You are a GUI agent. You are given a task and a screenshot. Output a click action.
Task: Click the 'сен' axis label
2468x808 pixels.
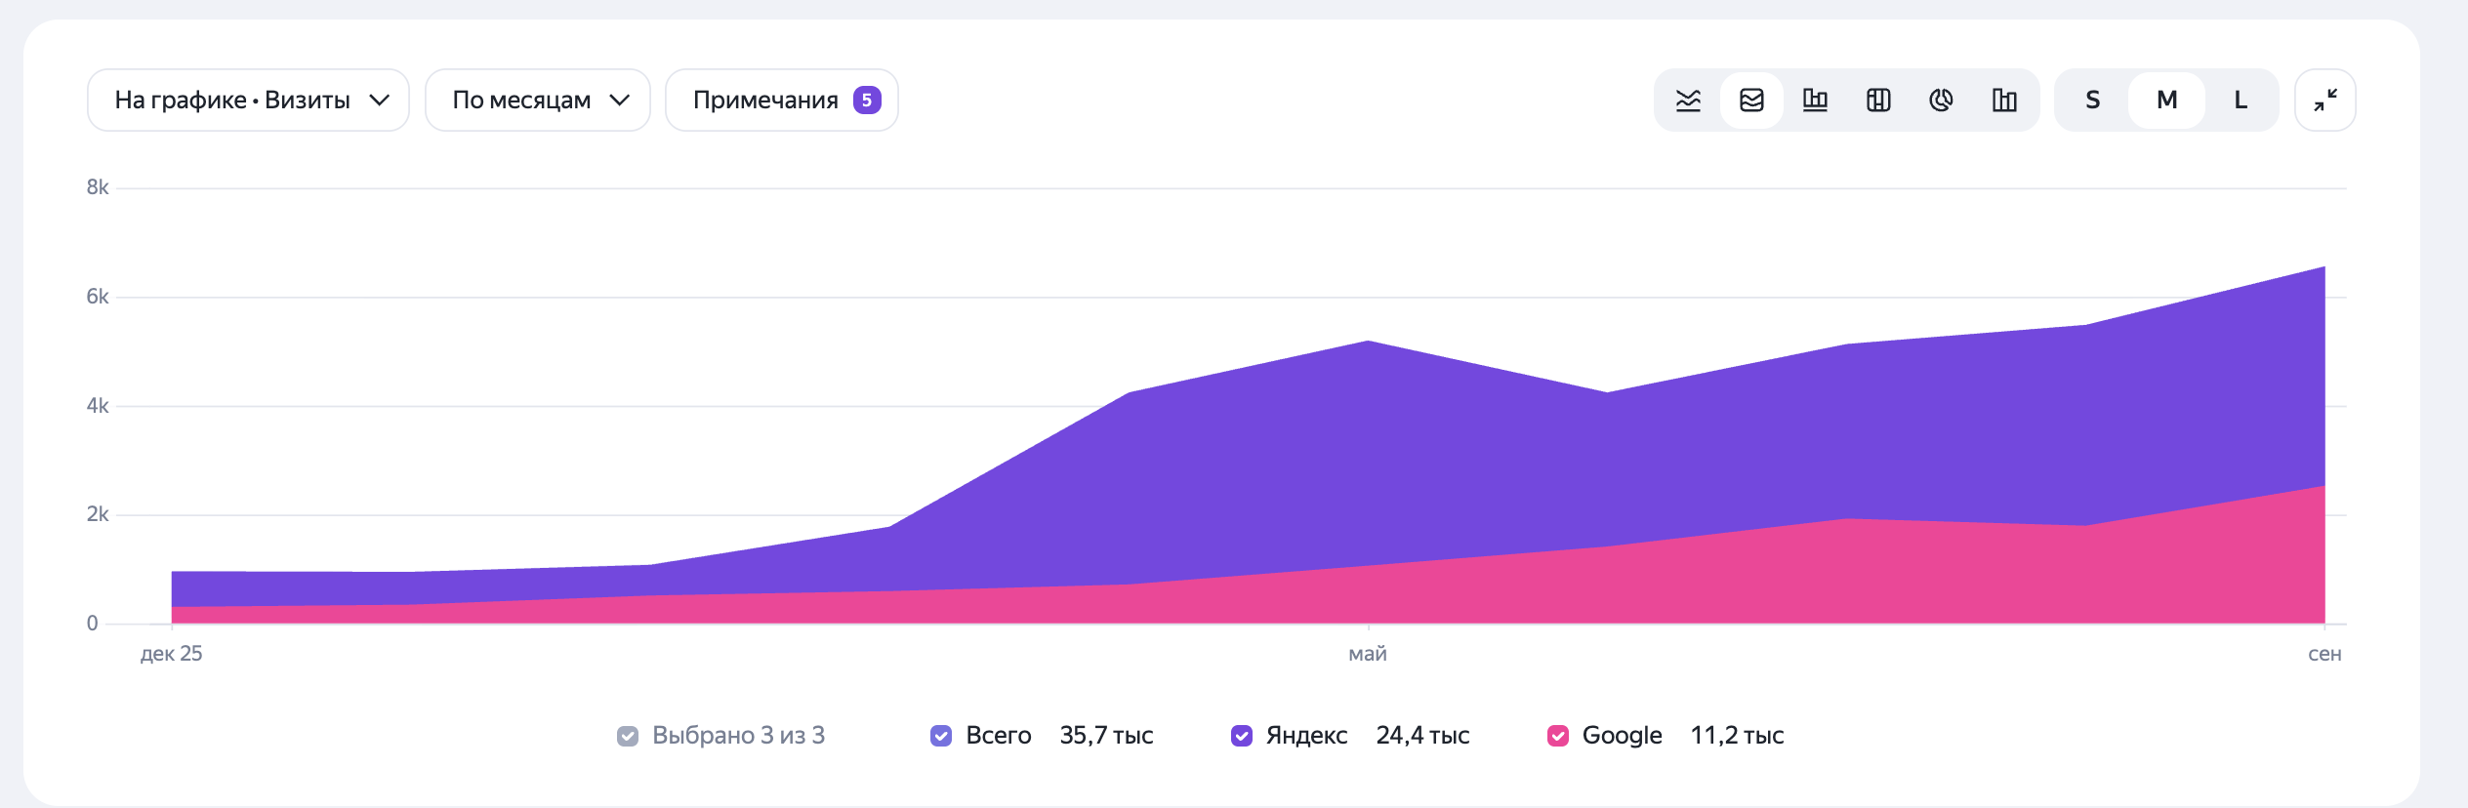2324,654
